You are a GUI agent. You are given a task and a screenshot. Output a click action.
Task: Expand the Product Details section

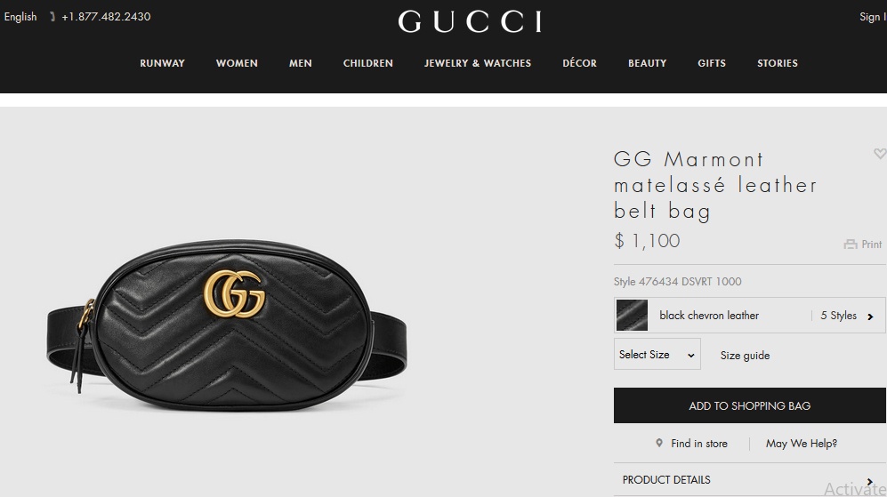click(x=749, y=479)
